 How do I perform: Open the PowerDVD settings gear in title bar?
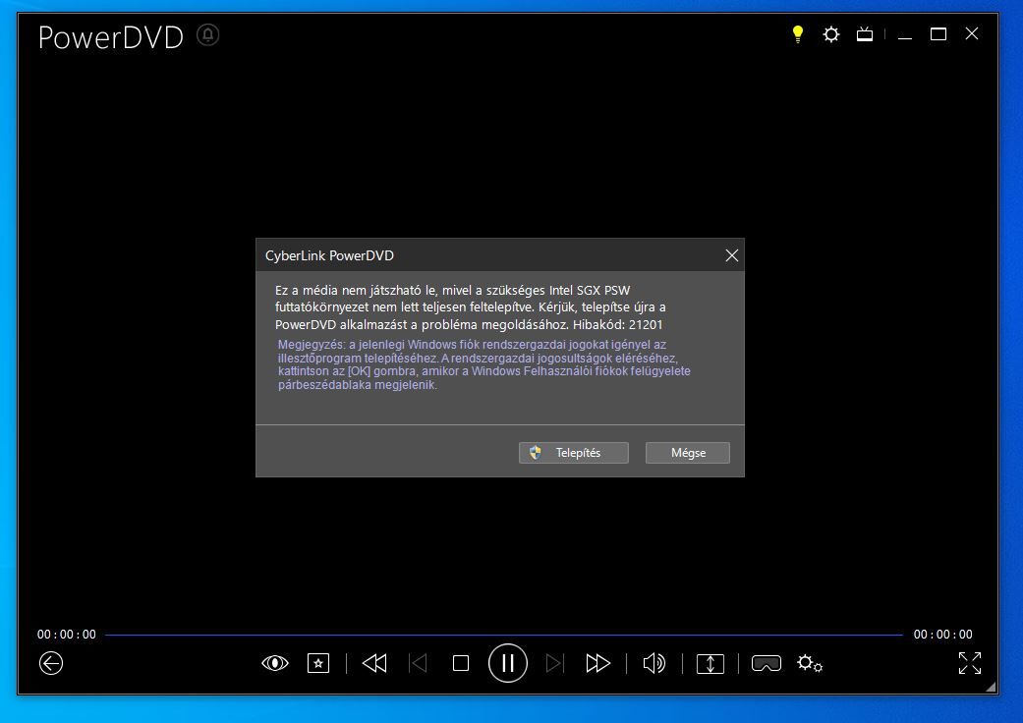coord(830,34)
